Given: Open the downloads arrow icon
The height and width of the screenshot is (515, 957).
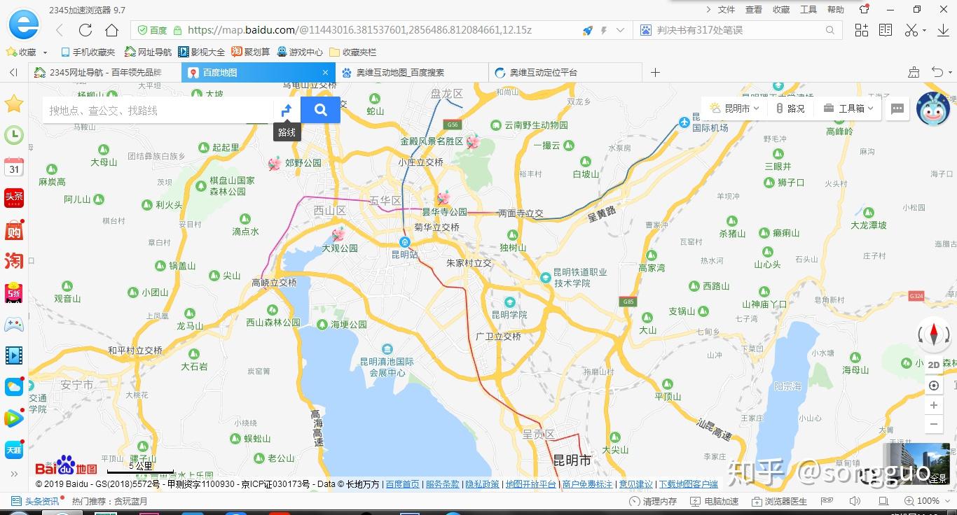Looking at the screenshot, I should pos(942,30).
